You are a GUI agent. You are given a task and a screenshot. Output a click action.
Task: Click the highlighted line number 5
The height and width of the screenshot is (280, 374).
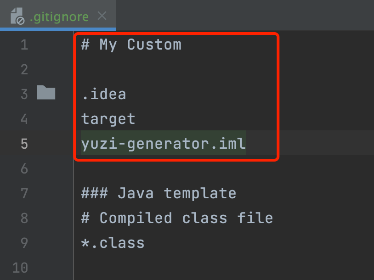click(x=24, y=144)
